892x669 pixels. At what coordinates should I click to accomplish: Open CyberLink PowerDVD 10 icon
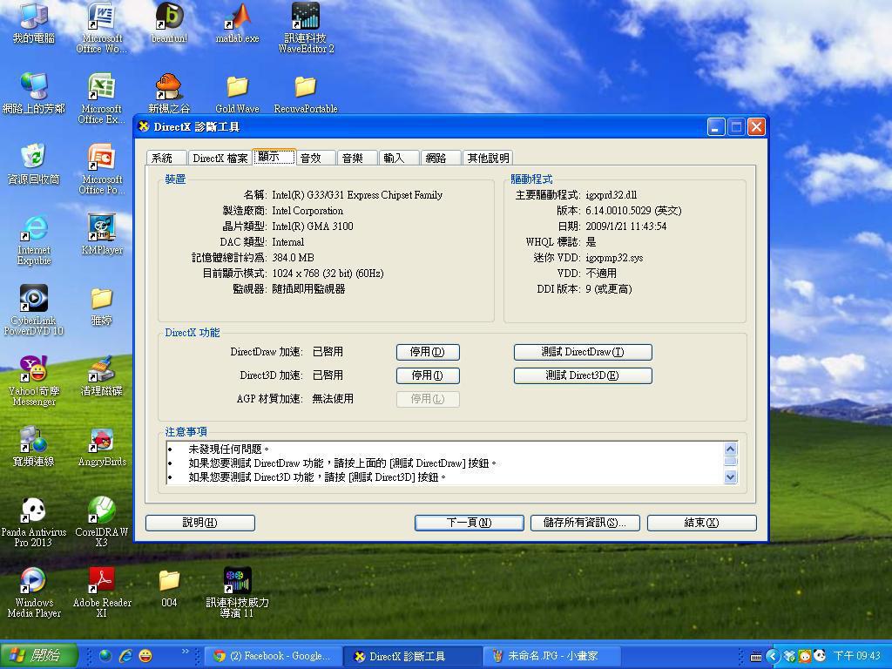(x=33, y=301)
